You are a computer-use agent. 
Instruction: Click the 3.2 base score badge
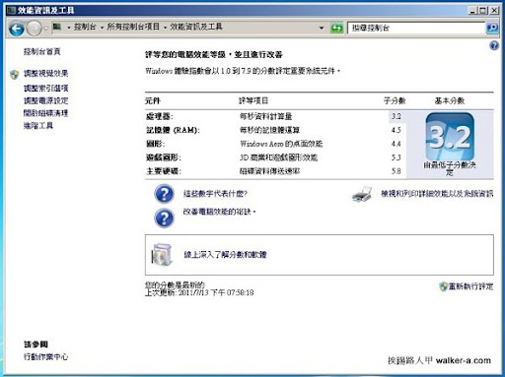pos(450,136)
